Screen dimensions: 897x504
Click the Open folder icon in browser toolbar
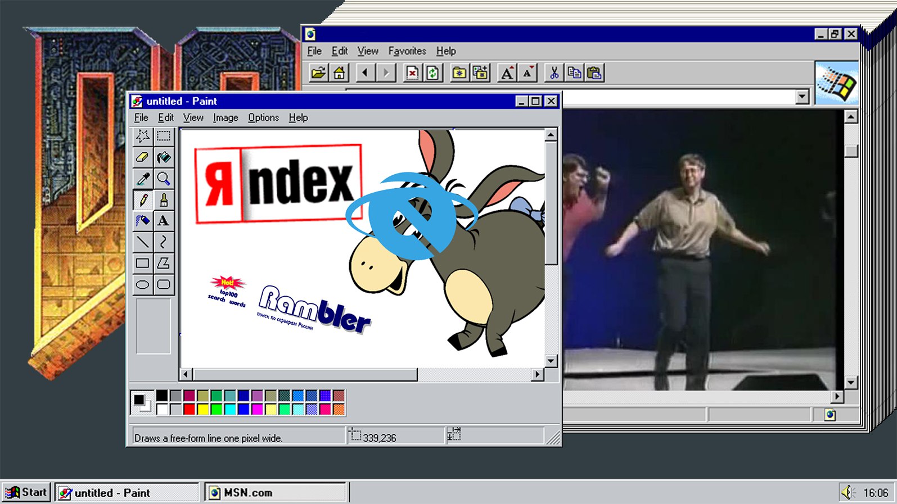pos(318,73)
